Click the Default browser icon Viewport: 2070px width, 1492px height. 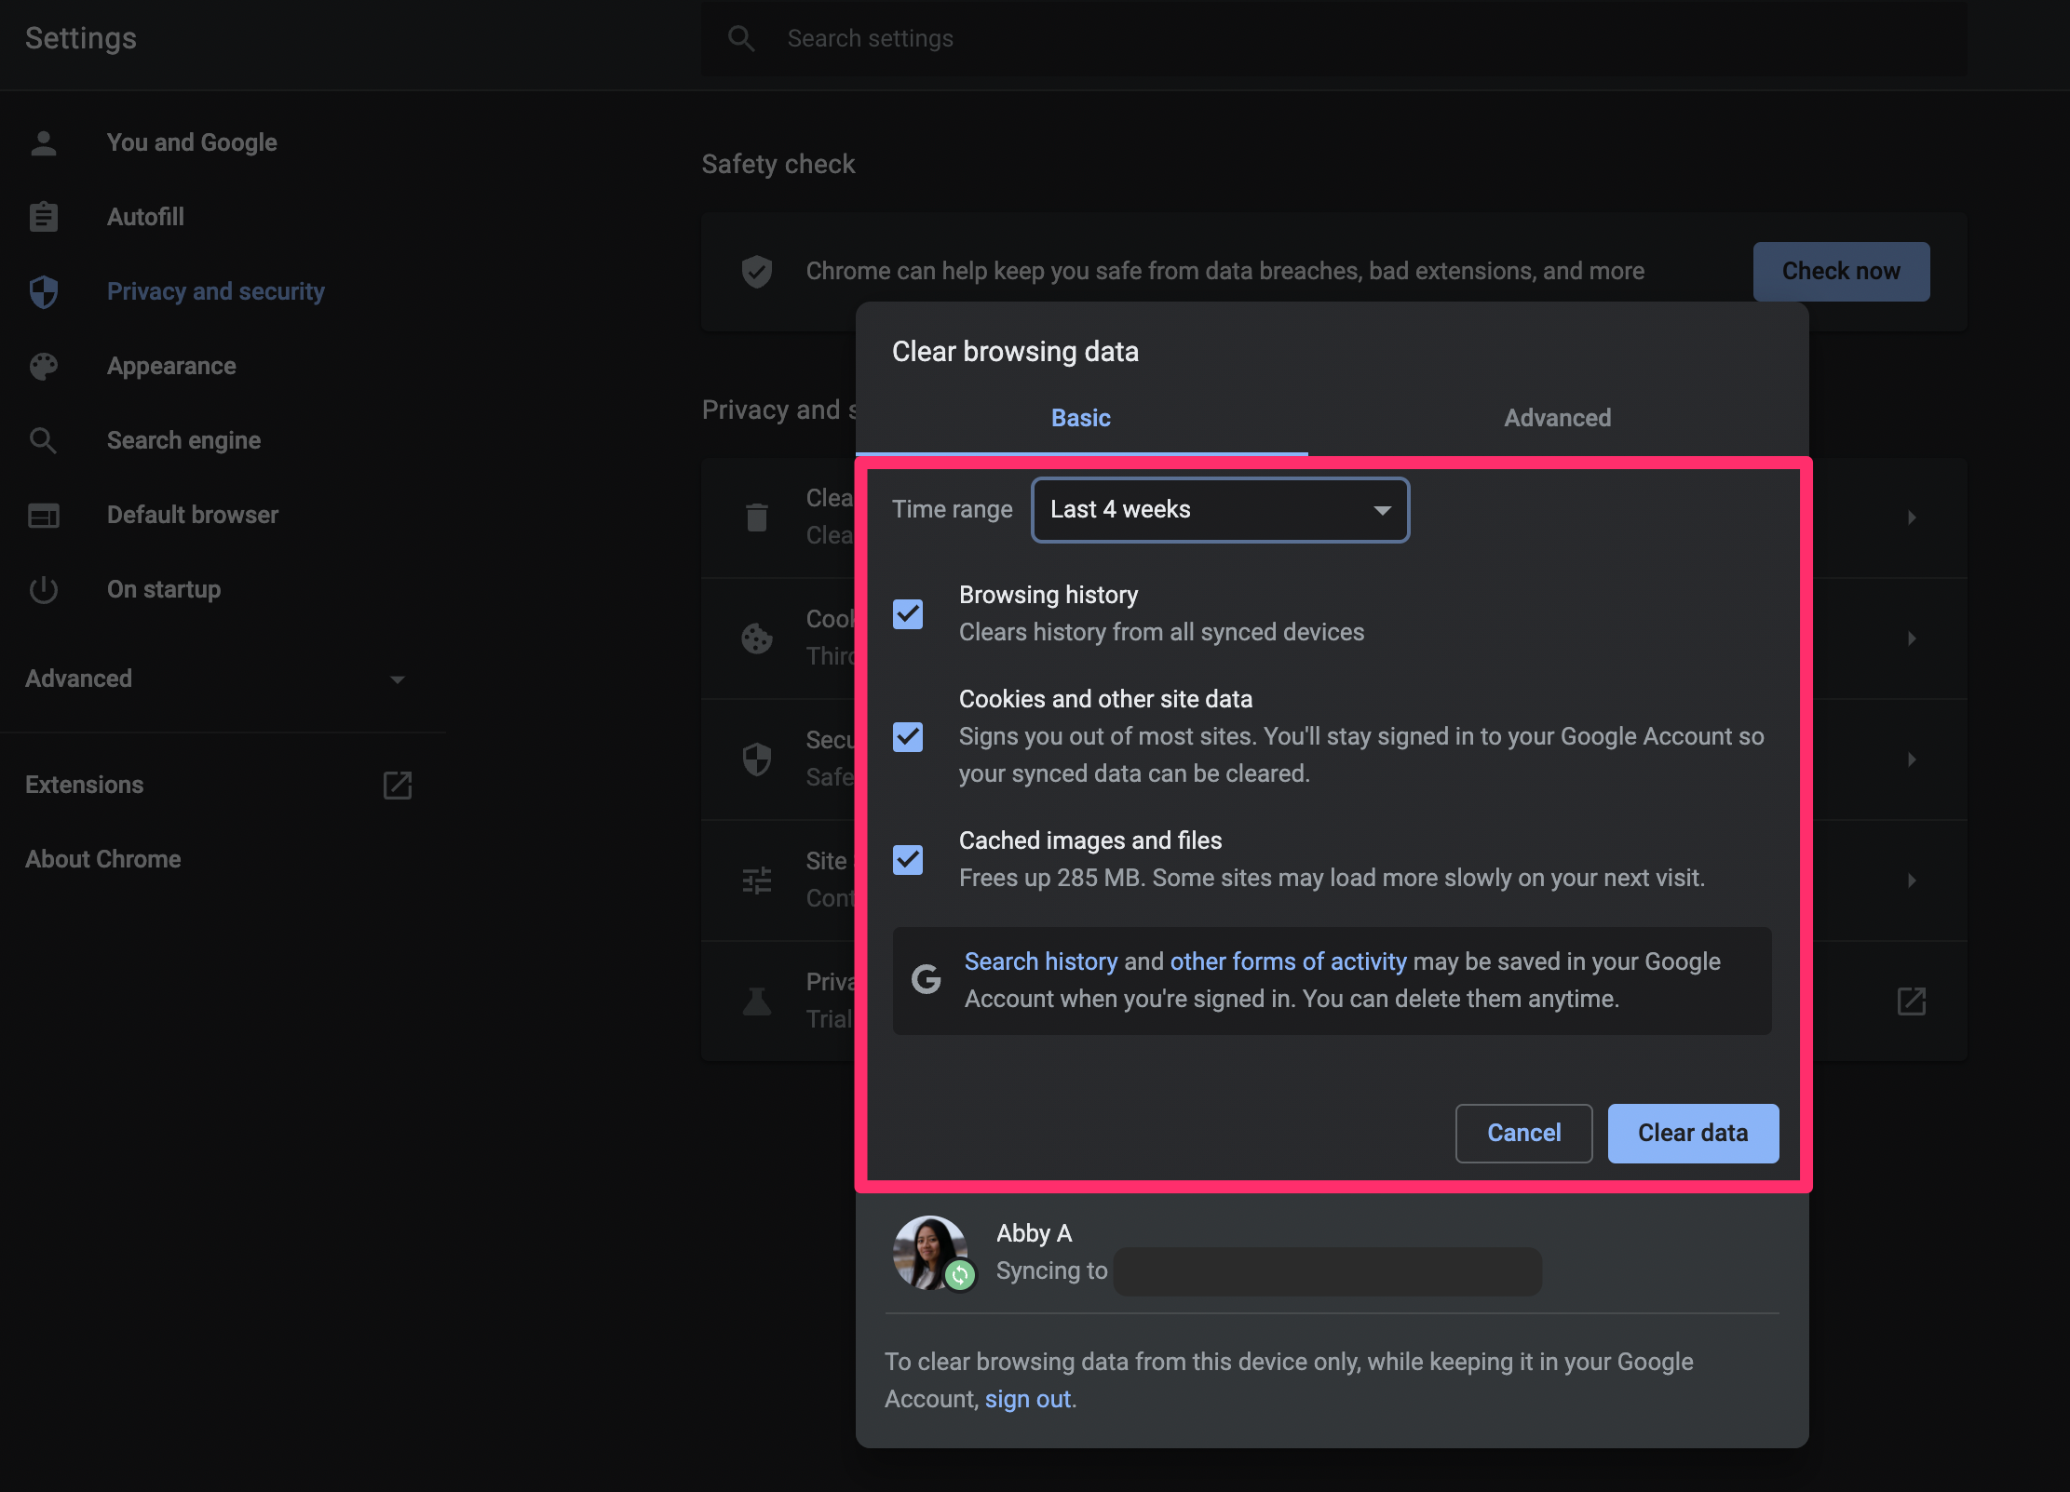[44, 514]
